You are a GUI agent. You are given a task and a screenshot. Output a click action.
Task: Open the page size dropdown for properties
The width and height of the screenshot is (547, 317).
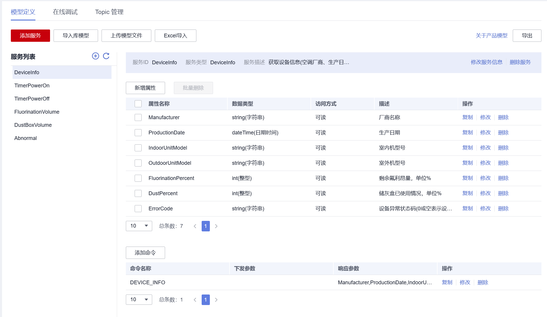point(139,226)
